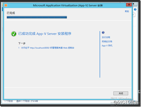Open the App-V 联机 online link
This screenshot has width=141, height=107.
pyautogui.click(x=107, y=46)
